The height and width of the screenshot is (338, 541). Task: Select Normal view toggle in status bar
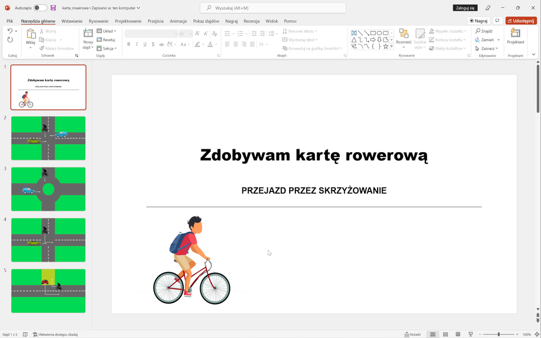click(x=433, y=334)
